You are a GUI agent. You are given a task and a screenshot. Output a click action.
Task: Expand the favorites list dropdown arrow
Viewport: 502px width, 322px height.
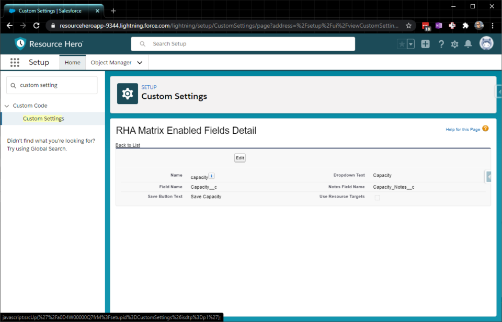click(x=410, y=44)
